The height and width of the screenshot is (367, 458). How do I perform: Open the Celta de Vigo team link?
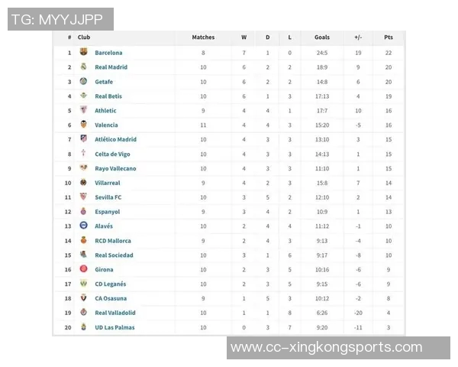(112, 154)
